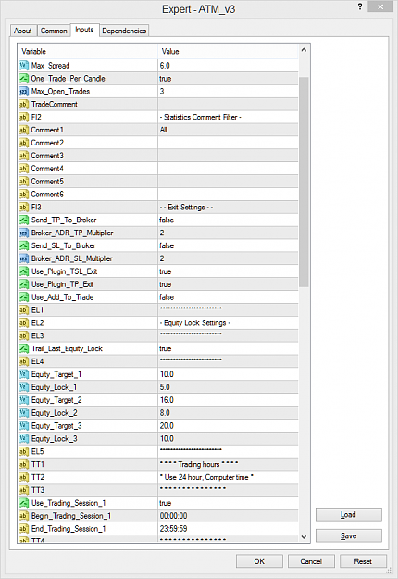The image size is (398, 579).
Task: Click the Broker_ADR_SL_Multiplier integer icon
Action: 24,258
